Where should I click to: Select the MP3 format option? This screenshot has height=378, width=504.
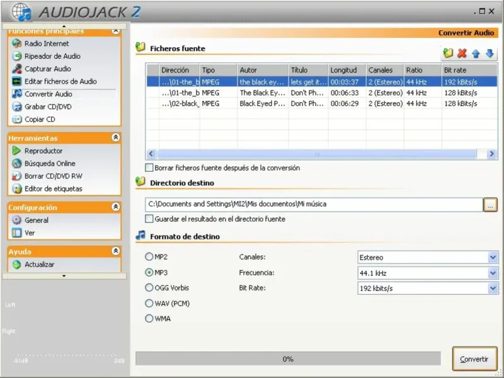tap(149, 272)
